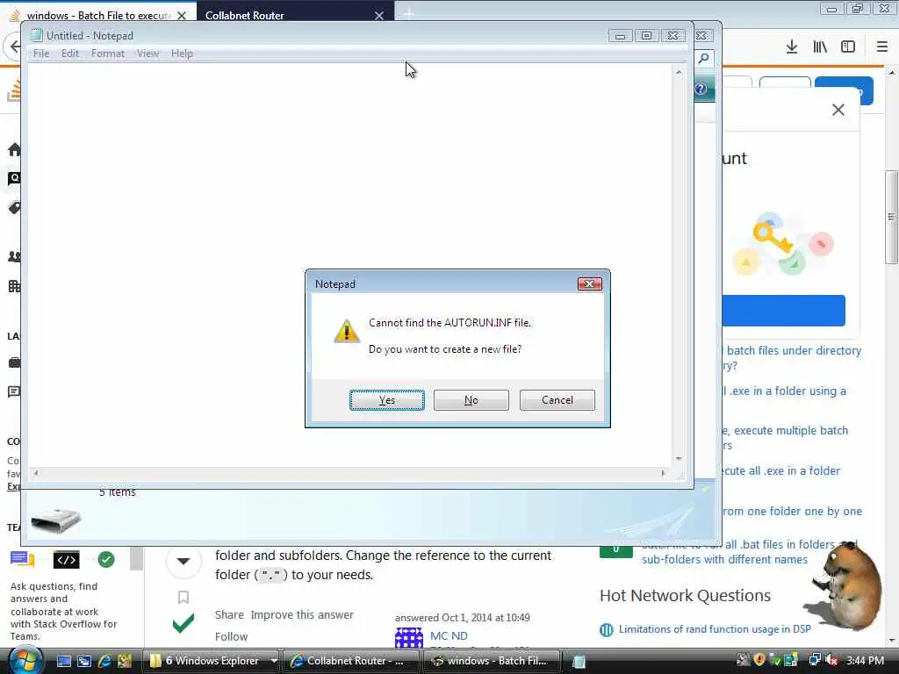Click the 'Improve this answer' link
The image size is (899, 674).
[302, 614]
